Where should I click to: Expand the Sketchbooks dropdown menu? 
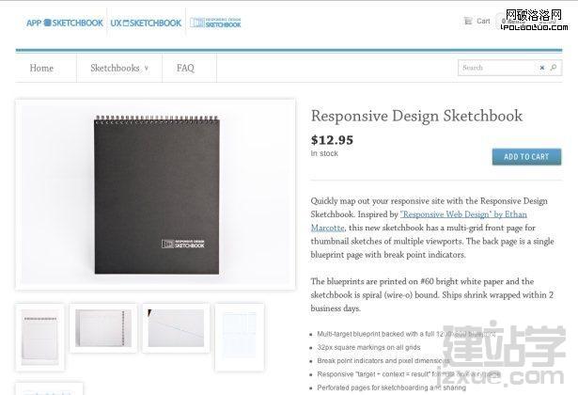[119, 69]
